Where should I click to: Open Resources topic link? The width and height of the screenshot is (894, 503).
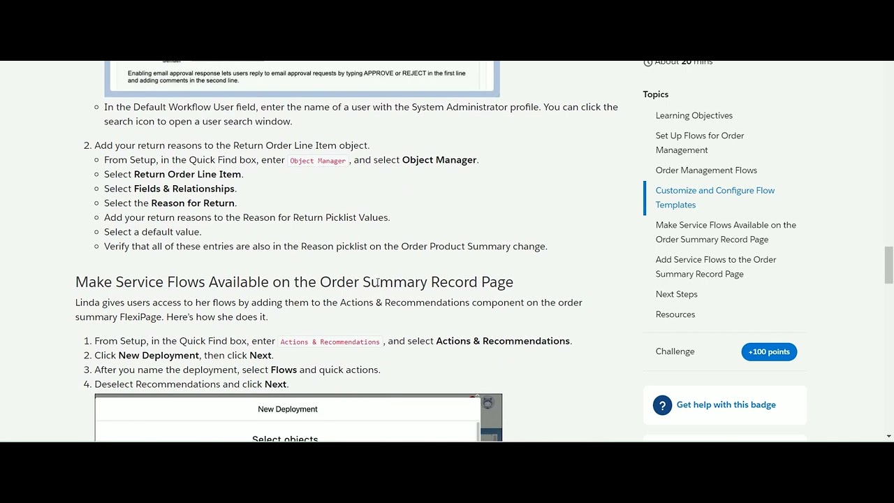click(x=675, y=314)
